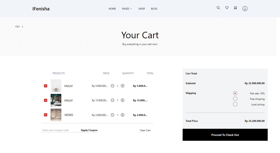Open the search icon in header
Viewport: 280px width, 153px height.
pyautogui.click(x=218, y=8)
